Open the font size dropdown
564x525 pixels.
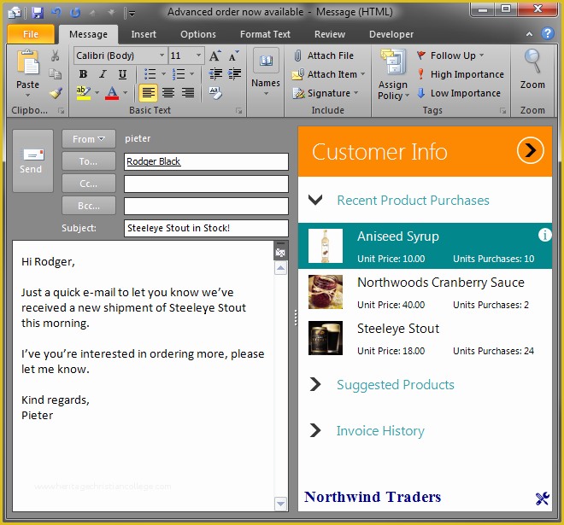click(198, 55)
